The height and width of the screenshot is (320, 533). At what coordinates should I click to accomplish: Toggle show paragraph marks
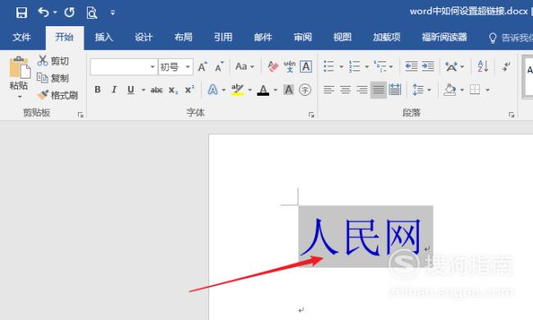[x=506, y=66]
